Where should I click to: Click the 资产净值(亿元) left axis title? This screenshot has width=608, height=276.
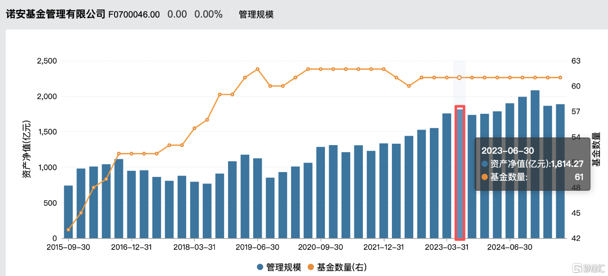coord(27,149)
